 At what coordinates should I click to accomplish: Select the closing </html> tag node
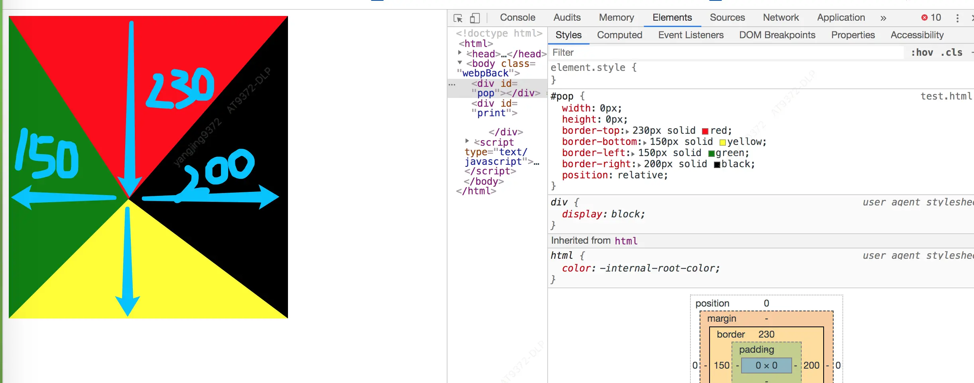[x=476, y=191]
